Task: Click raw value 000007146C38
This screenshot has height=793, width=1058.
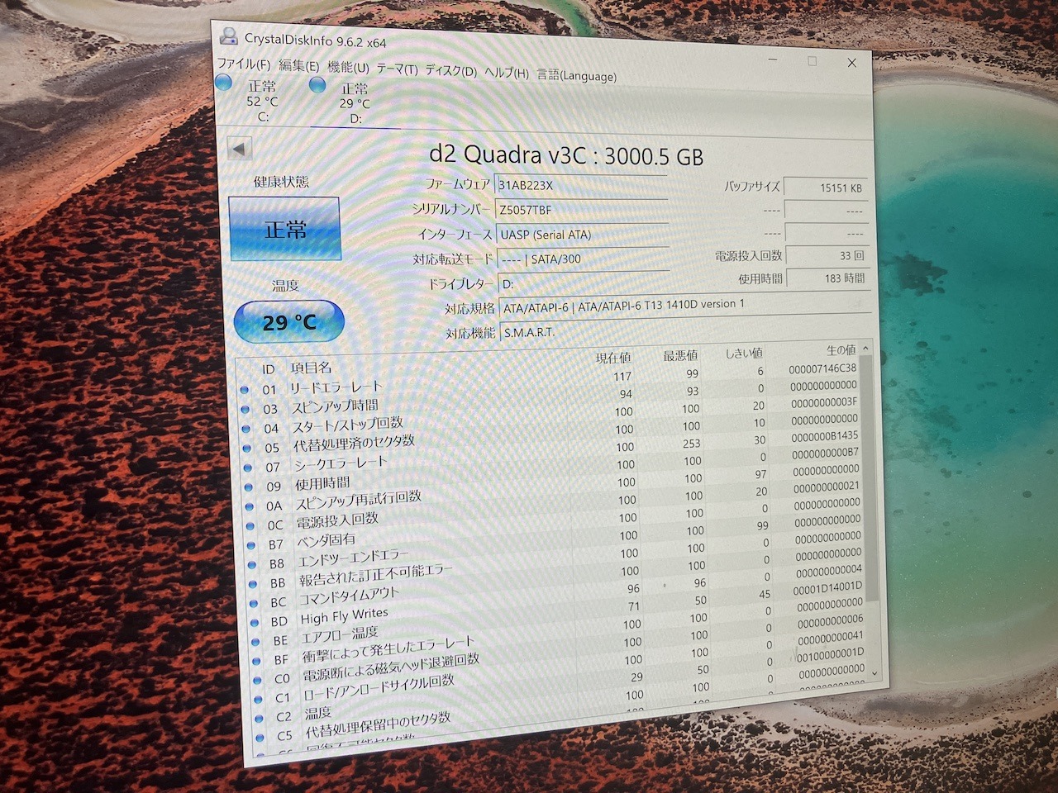Action: (822, 369)
